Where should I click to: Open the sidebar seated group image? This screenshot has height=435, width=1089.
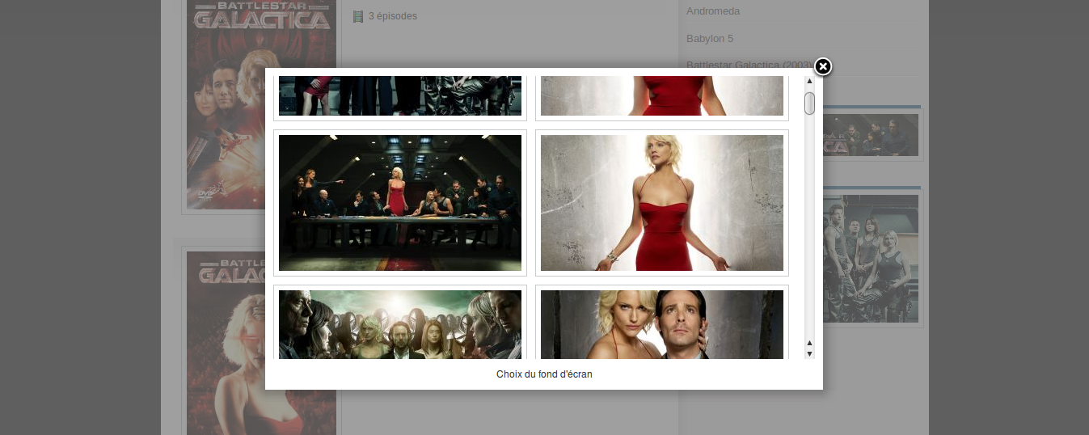click(871, 134)
